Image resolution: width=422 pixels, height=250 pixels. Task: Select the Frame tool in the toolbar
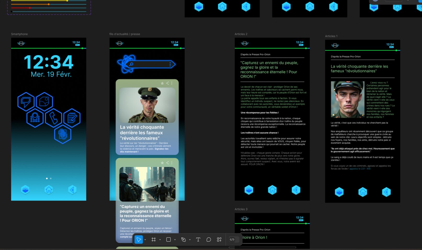pos(153,240)
